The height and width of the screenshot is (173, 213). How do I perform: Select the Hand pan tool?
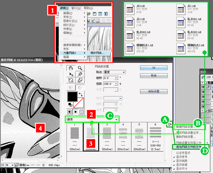pos(71,68)
